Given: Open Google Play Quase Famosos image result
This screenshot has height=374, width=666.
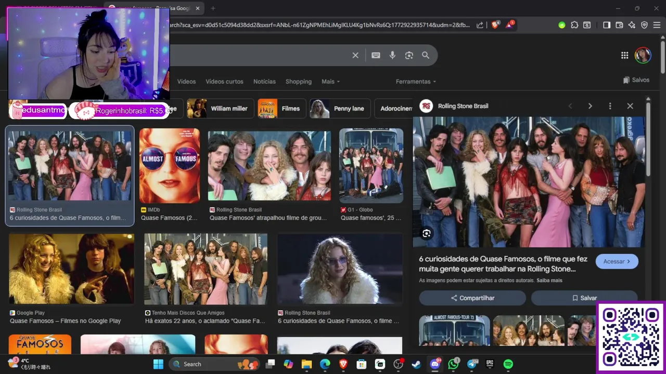Looking at the screenshot, I should point(71,269).
